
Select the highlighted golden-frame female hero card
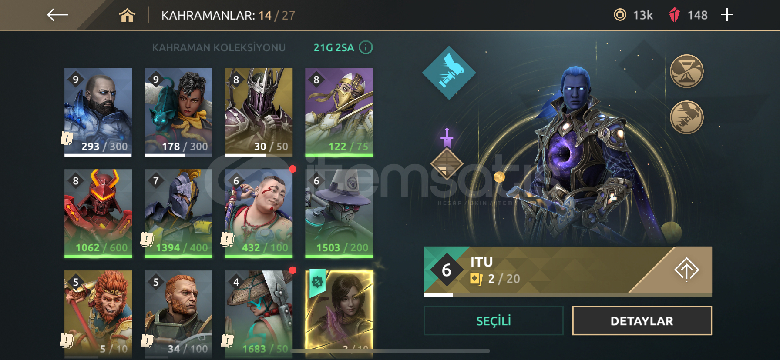pos(339,314)
